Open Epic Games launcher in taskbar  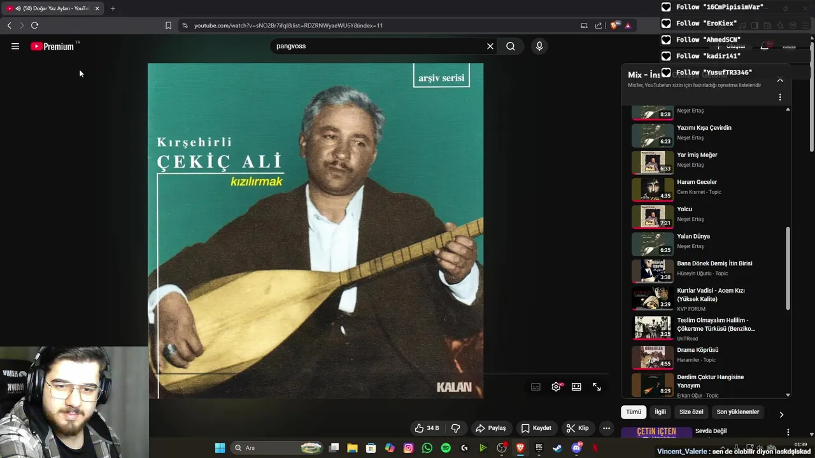coord(539,448)
